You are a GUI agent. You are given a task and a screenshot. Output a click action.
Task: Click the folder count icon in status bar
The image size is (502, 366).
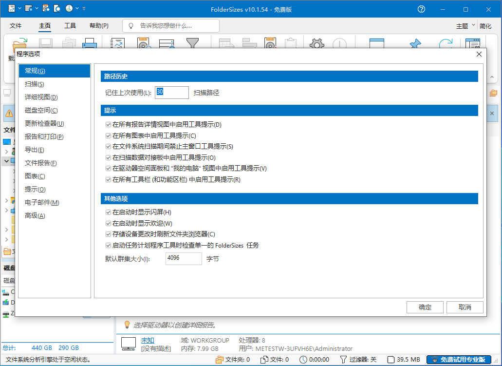(x=219, y=360)
